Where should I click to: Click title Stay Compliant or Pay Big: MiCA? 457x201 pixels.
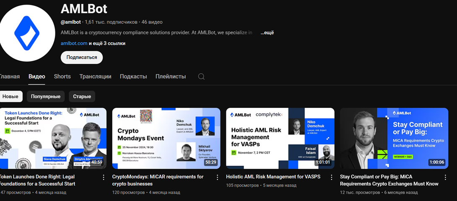pyautogui.click(x=389, y=180)
